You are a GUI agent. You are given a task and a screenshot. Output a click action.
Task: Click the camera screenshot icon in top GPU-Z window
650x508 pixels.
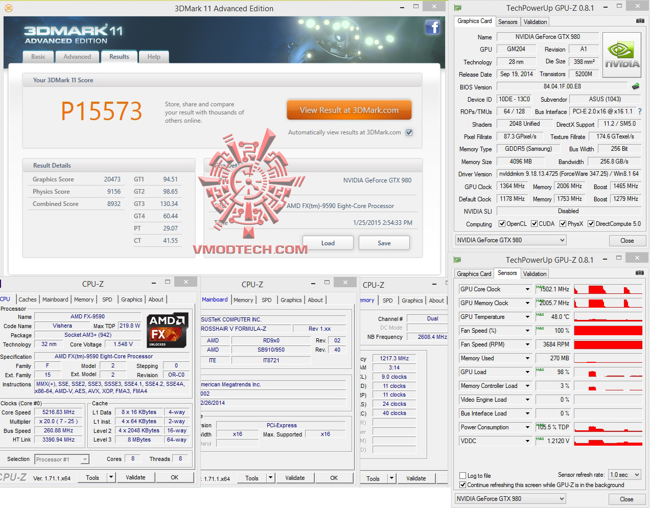click(x=640, y=21)
